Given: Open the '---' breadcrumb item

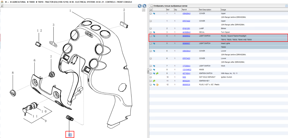Looking at the screenshot, I should coord(8,2).
